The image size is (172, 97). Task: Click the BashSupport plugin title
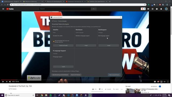coord(102,30)
